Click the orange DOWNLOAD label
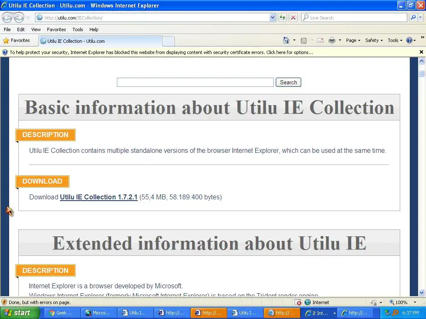 tap(42, 181)
